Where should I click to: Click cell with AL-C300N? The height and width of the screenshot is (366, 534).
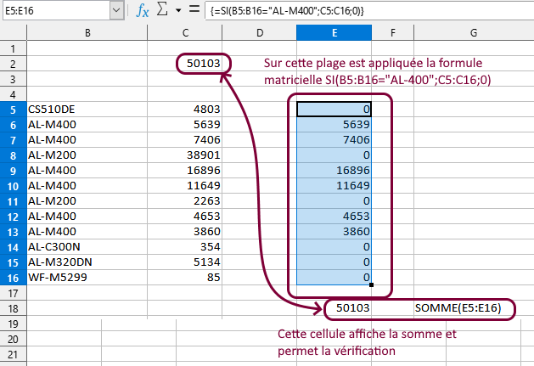tap(87, 247)
